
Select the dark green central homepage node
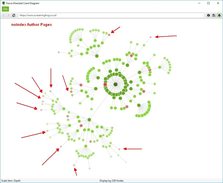point(115,84)
